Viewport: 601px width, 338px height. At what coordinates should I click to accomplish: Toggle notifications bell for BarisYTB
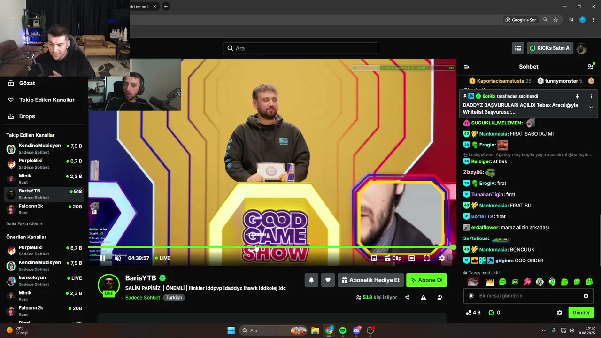pos(311,280)
